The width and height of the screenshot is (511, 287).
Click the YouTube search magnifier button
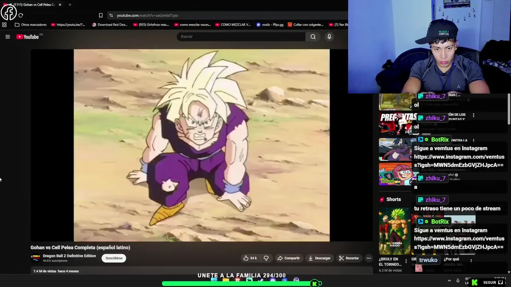coord(313,37)
